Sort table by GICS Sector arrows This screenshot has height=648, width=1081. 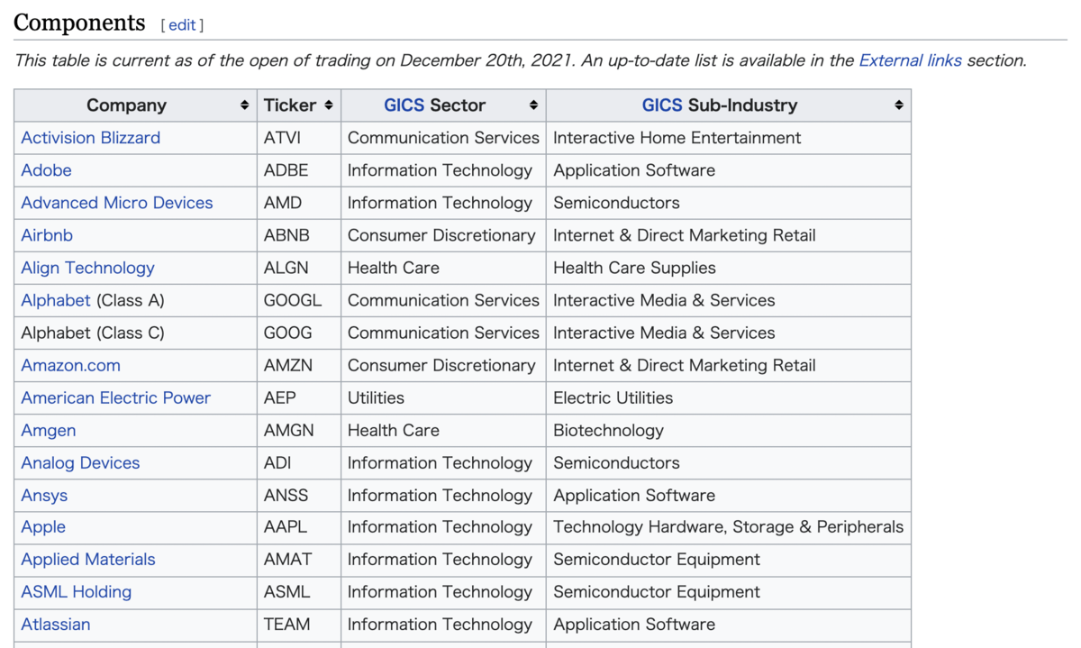(x=533, y=105)
